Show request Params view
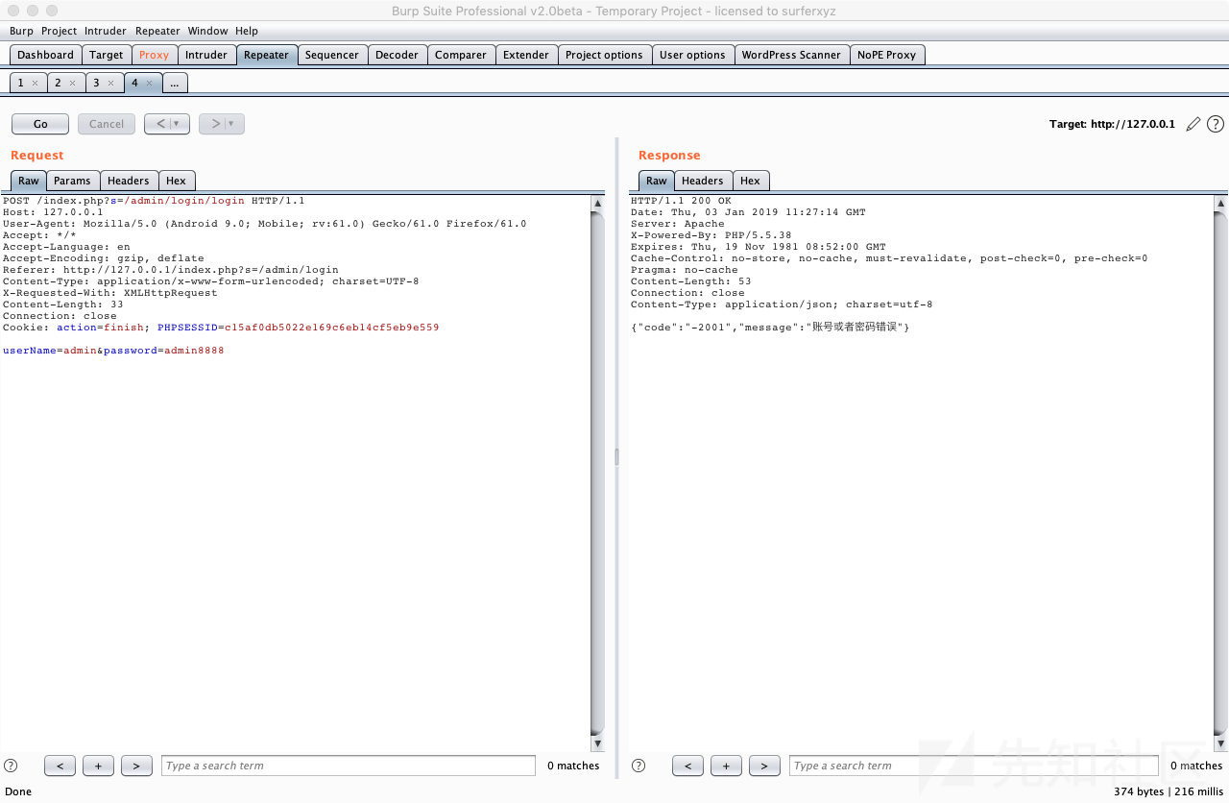The height and width of the screenshot is (803, 1229). pos(72,181)
